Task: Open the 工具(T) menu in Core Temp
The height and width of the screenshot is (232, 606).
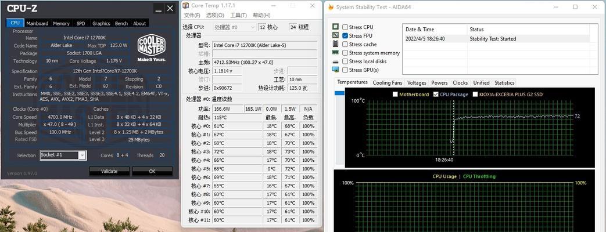Action: point(238,15)
